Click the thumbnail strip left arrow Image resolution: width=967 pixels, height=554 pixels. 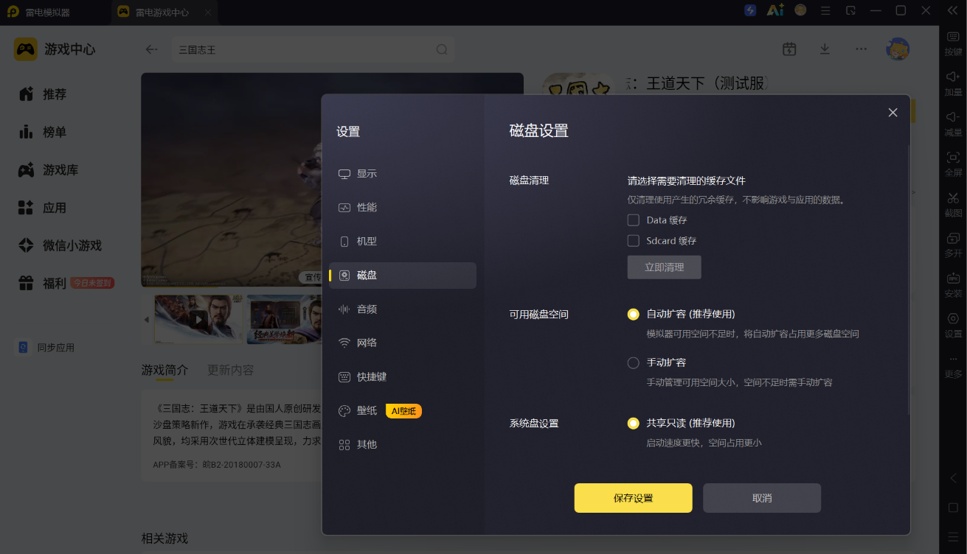146,320
